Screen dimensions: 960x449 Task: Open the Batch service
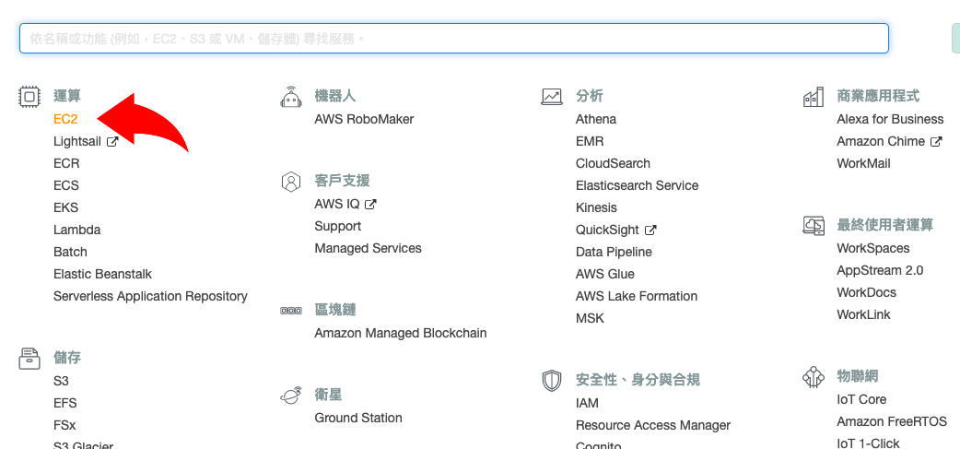[x=70, y=252]
